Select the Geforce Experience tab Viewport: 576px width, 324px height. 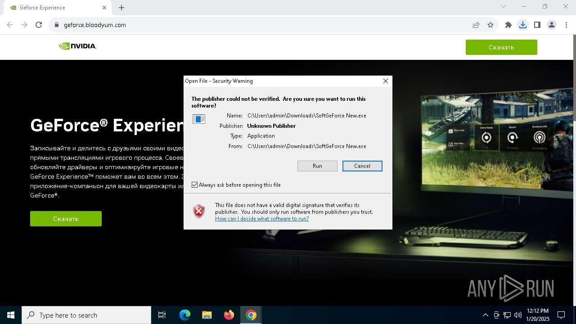coord(57,8)
